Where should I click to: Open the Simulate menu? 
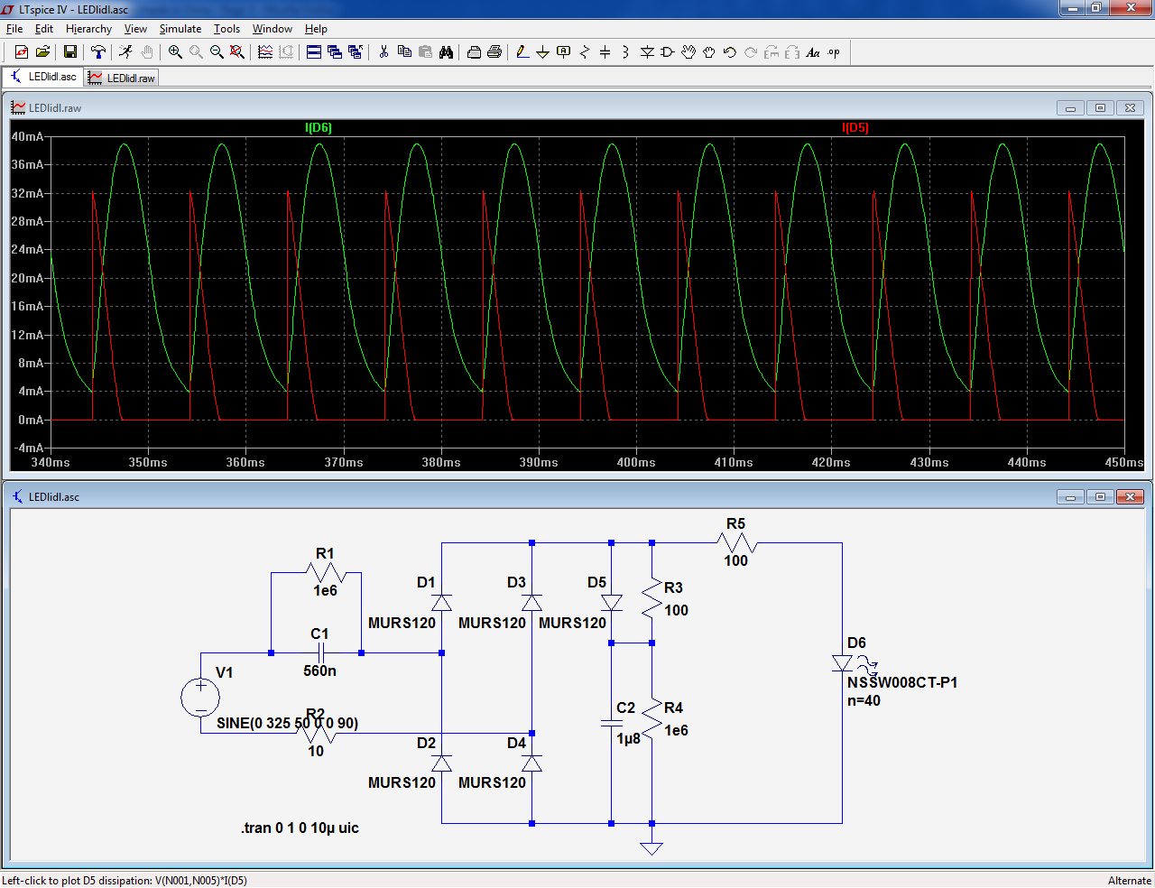point(180,29)
